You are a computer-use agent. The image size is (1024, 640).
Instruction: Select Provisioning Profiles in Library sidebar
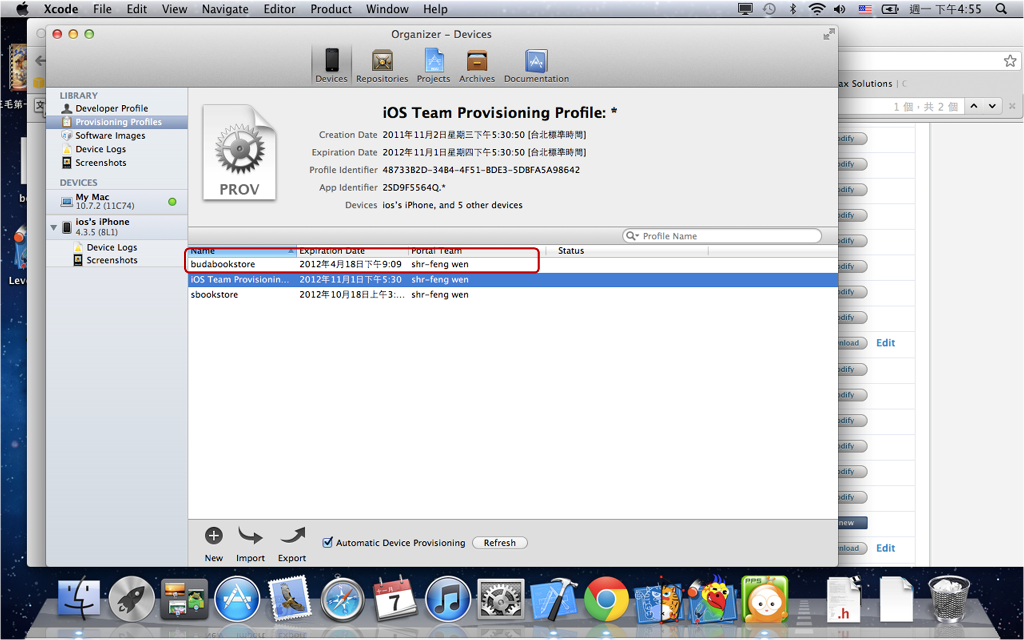[117, 122]
